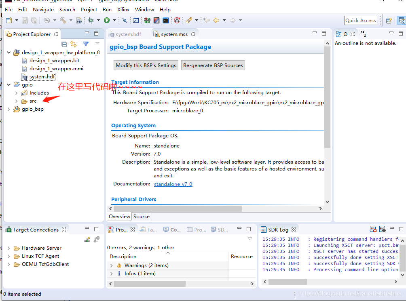
Task: Click Link with Editor icon
Action: (x=73, y=44)
